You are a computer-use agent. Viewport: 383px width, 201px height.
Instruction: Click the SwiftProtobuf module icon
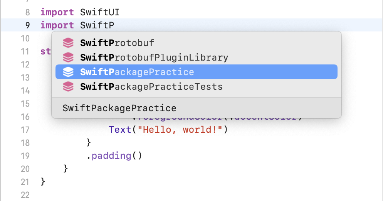(68, 43)
